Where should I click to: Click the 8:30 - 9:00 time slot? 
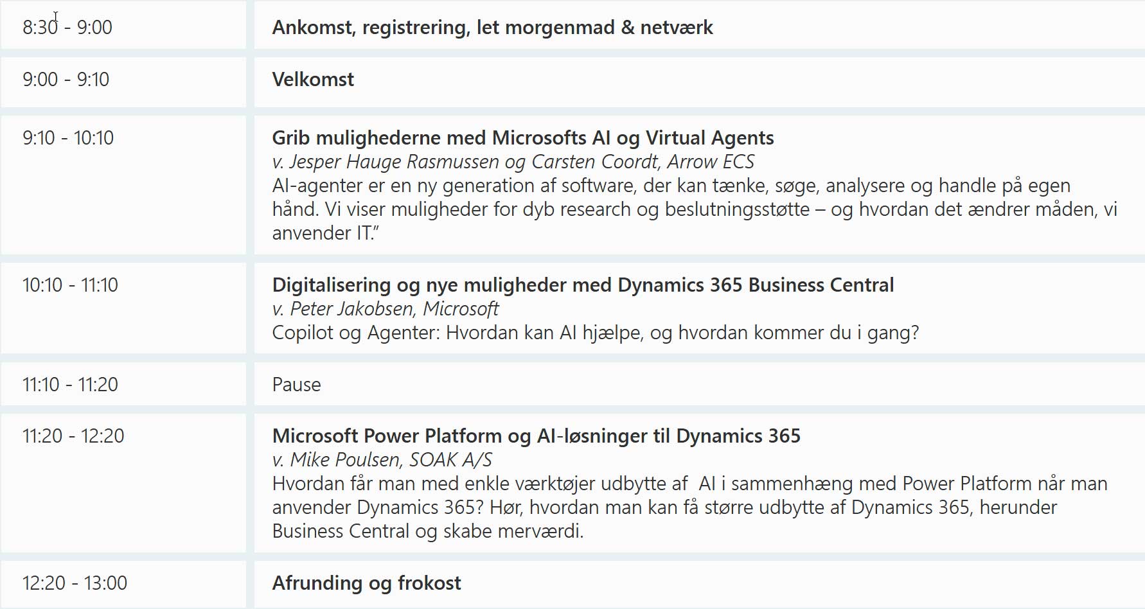point(67,27)
